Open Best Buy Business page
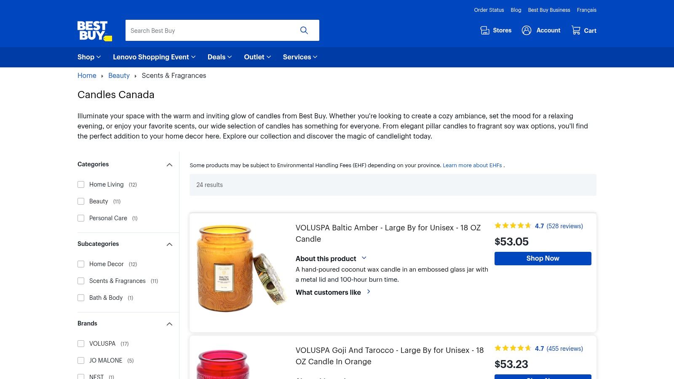The width and height of the screenshot is (674, 379). tap(549, 10)
